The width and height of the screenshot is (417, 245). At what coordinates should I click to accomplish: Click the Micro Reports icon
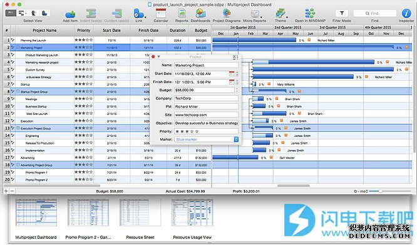click(x=255, y=14)
